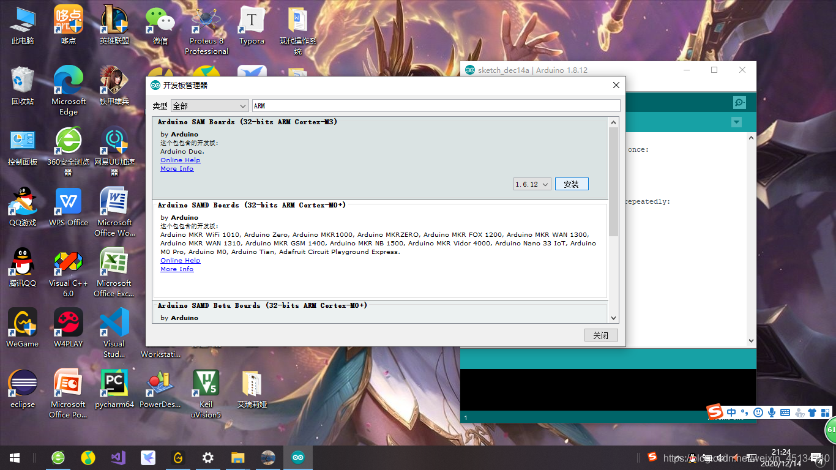The width and height of the screenshot is (836, 470).
Task: Click 安装 button for SAM Boards
Action: 572,184
